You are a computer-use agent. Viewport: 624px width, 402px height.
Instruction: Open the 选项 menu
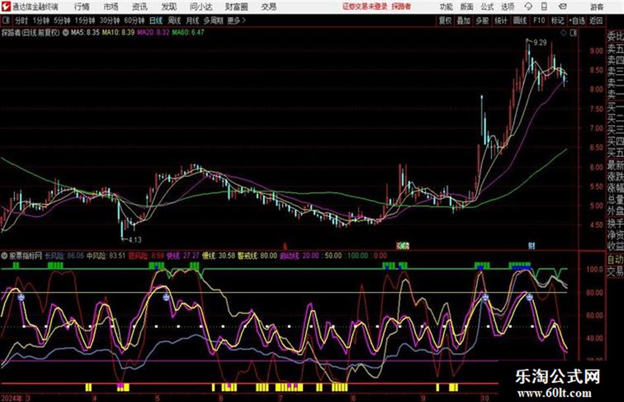tap(507, 7)
